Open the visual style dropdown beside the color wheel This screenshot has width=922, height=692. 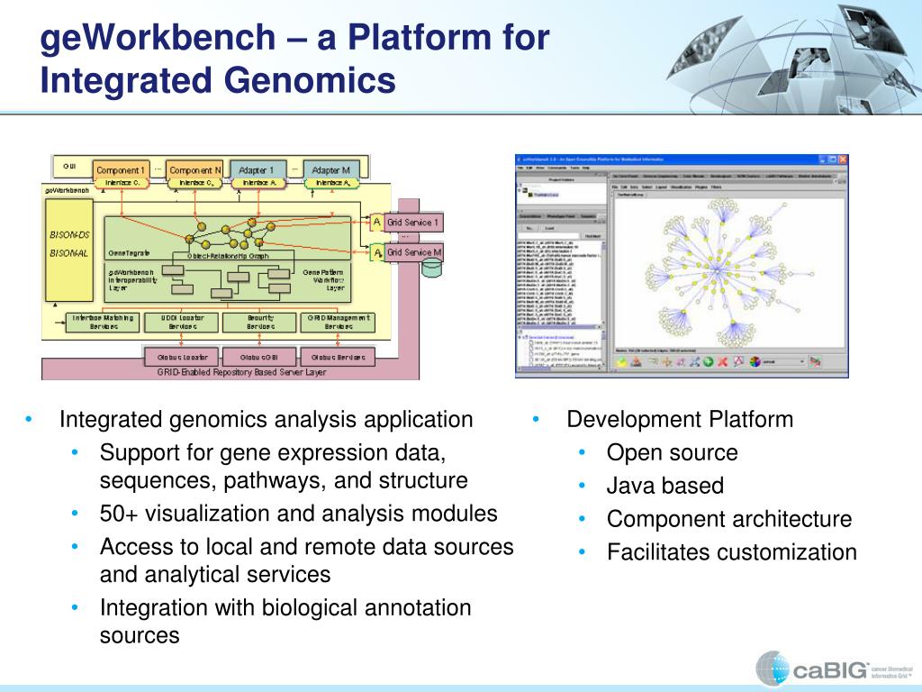[x=784, y=361]
